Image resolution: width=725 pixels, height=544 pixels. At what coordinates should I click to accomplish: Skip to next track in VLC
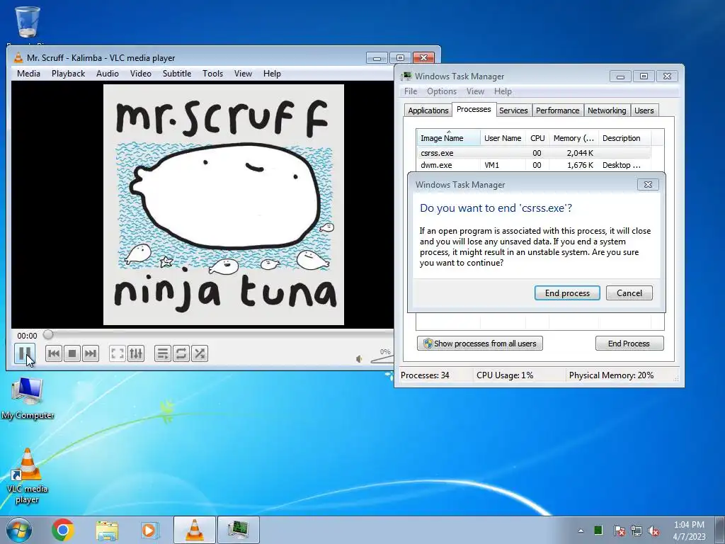(x=91, y=353)
